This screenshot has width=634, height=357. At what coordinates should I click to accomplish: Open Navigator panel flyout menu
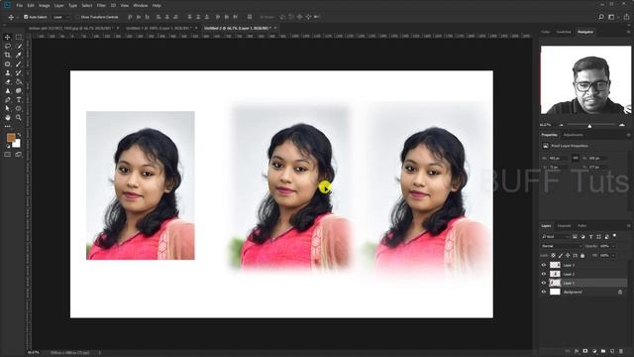(x=628, y=32)
